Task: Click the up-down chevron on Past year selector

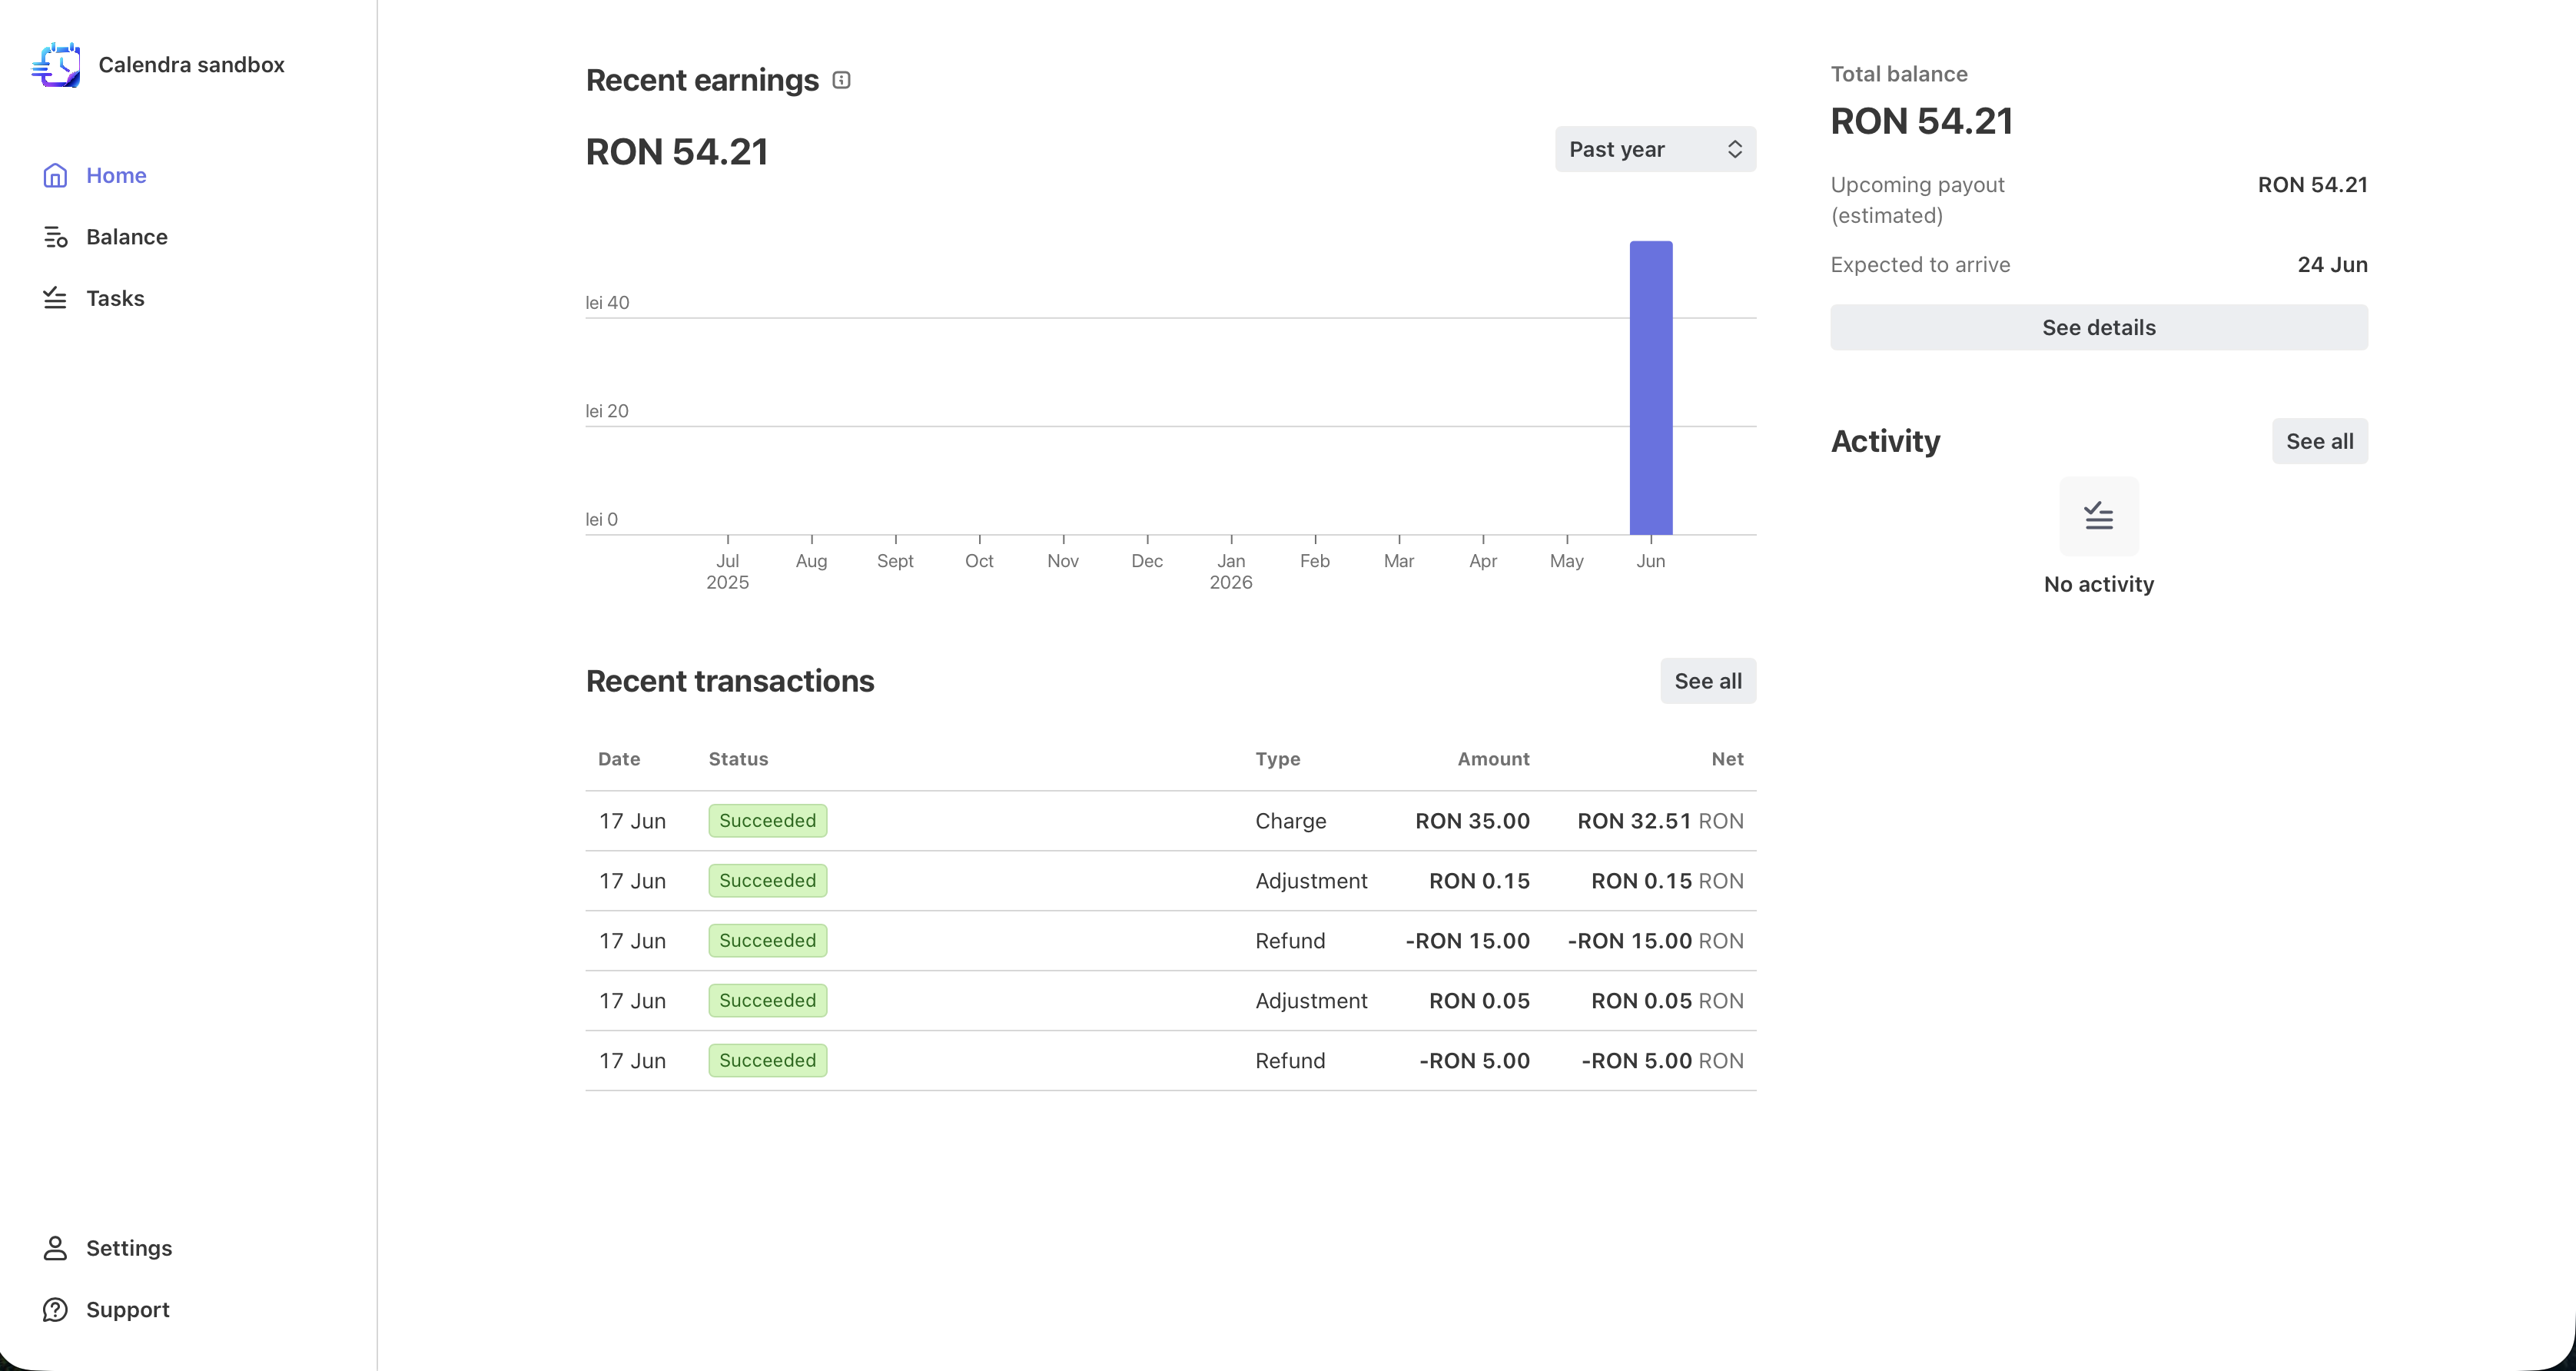Action: point(1735,149)
